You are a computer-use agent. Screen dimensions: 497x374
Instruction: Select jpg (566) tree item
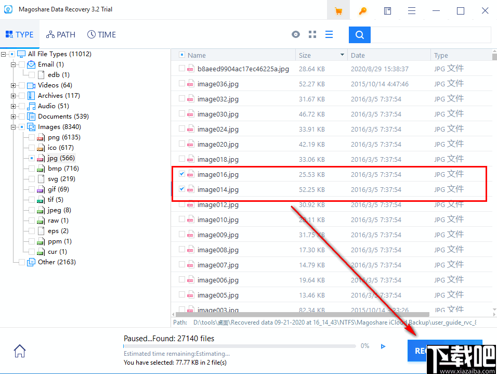pyautogui.click(x=61, y=158)
